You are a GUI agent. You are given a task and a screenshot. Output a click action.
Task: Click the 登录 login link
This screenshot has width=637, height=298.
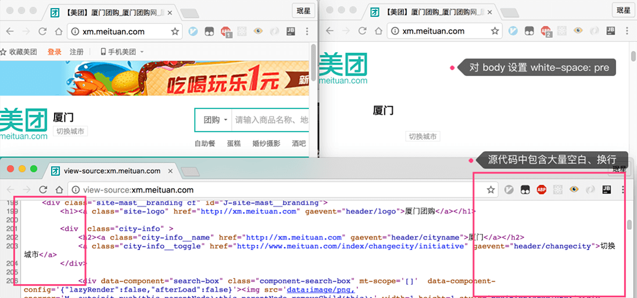click(55, 52)
